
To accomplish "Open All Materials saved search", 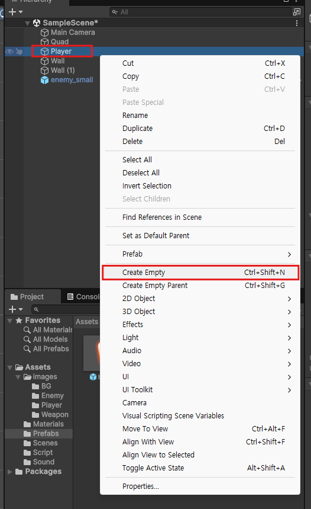I will [48, 330].
